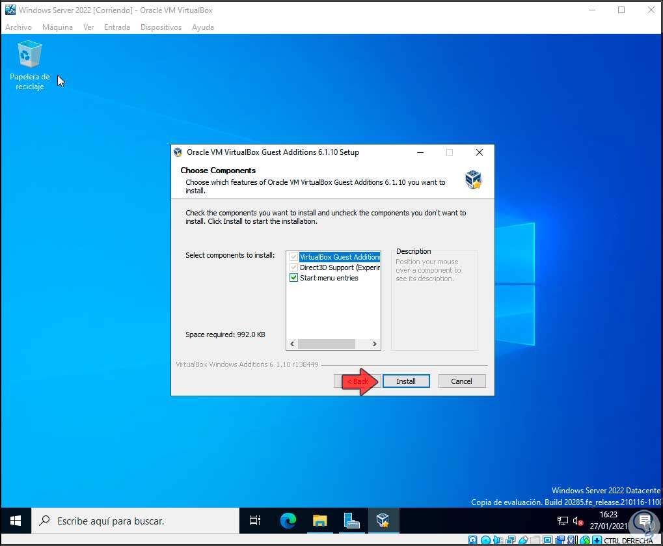Click VirtualBox hard disk status icon
This screenshot has width=663, height=546.
click(x=473, y=540)
